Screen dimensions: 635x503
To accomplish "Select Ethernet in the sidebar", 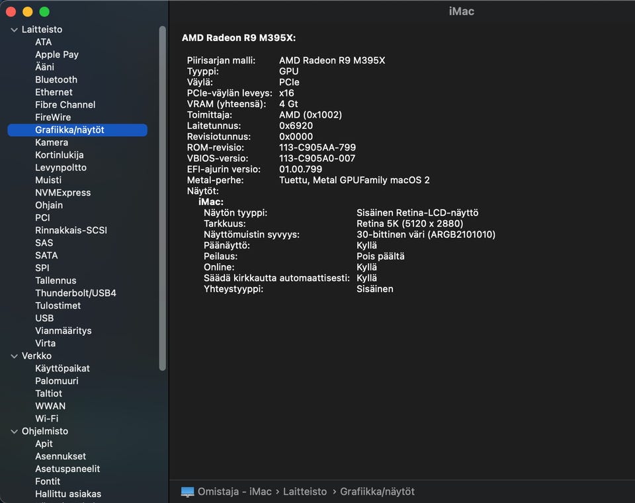I will tap(54, 93).
